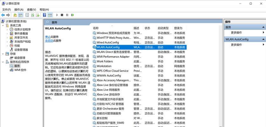Screen dimensions: 266x127
Task: Toggle the Show/Hide console tree icon
Action: [x=21, y=15]
